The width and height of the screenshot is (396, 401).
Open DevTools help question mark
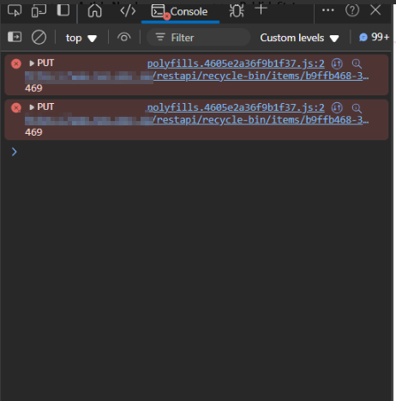[352, 10]
